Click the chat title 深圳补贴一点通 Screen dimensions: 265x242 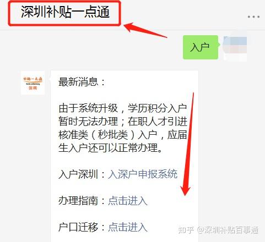pyautogui.click(x=66, y=12)
